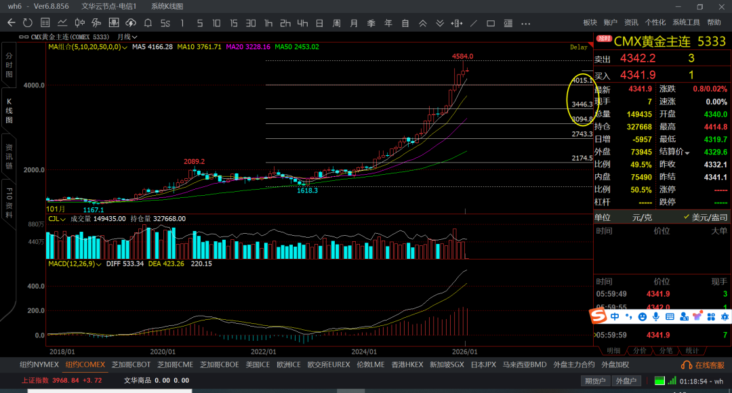Click the Sogou input method S logo
The height and width of the screenshot is (393, 732).
[598, 316]
